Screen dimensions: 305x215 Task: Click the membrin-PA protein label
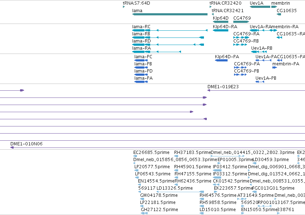(x=286, y=64)
